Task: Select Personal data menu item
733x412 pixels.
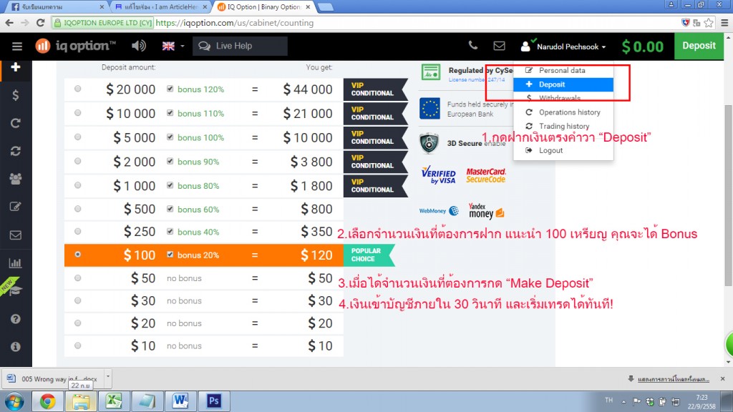Action: 563,71
